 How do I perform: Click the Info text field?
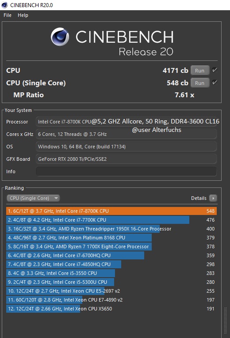[126, 171]
